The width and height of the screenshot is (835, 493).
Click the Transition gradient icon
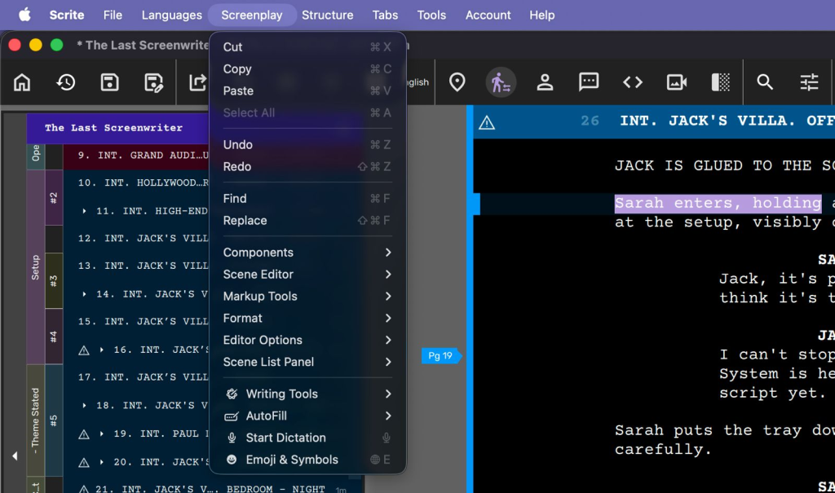(721, 82)
